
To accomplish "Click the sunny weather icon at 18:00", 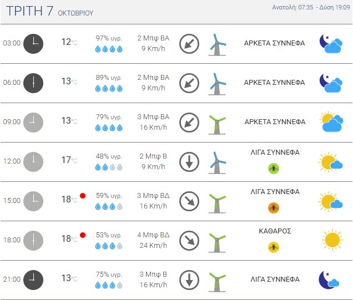I will (x=332, y=240).
